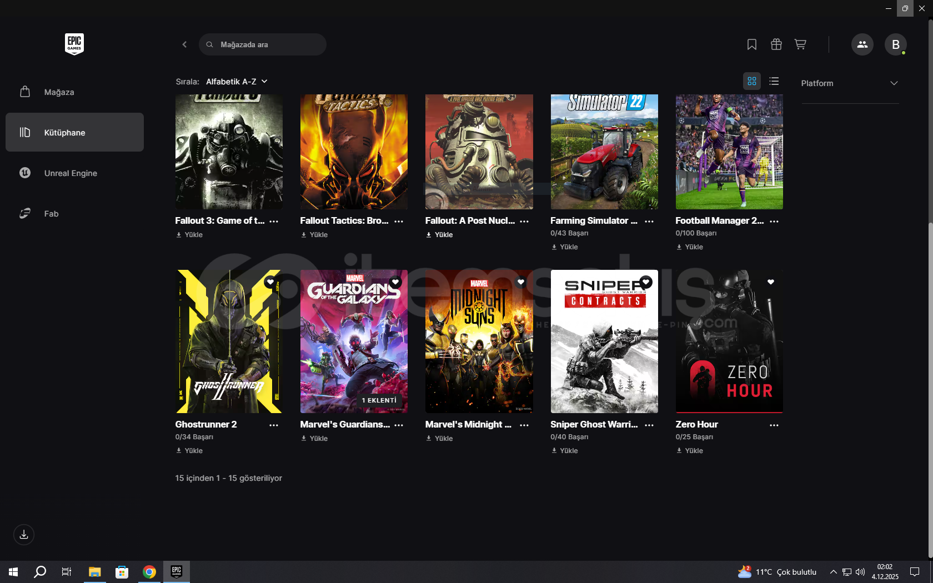This screenshot has height=583, width=933.
Task: Open the downloads icon in sidebar
Action: pos(24,535)
